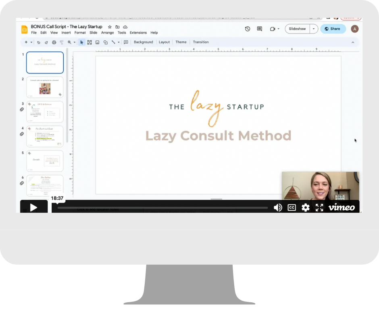
Task: Toggle closed captions CC button
Action: click(292, 207)
